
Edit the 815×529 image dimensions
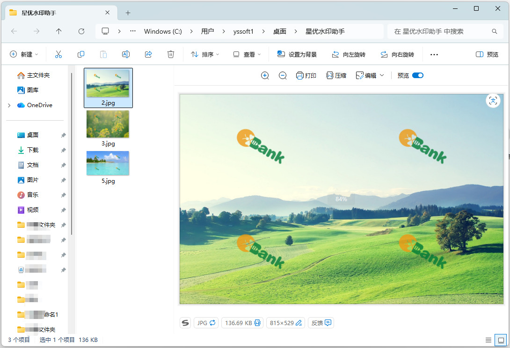[x=285, y=323]
